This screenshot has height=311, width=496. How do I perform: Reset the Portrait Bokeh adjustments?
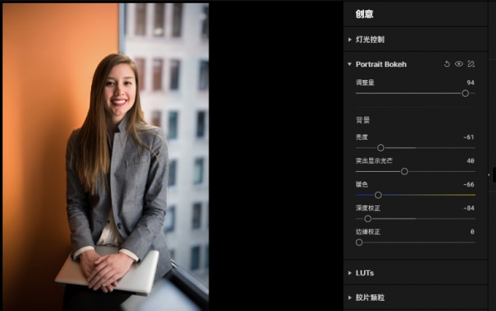[x=447, y=64]
